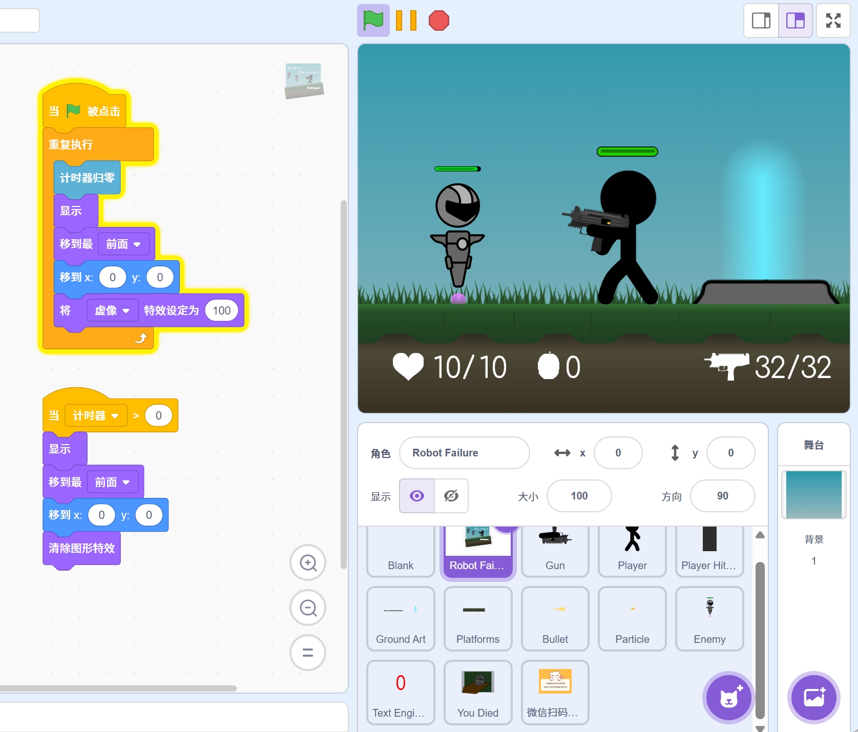Pause the project with the orange pause icon

tap(406, 20)
